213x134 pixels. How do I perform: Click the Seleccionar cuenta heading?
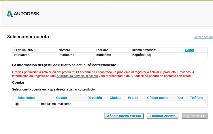click(28, 37)
